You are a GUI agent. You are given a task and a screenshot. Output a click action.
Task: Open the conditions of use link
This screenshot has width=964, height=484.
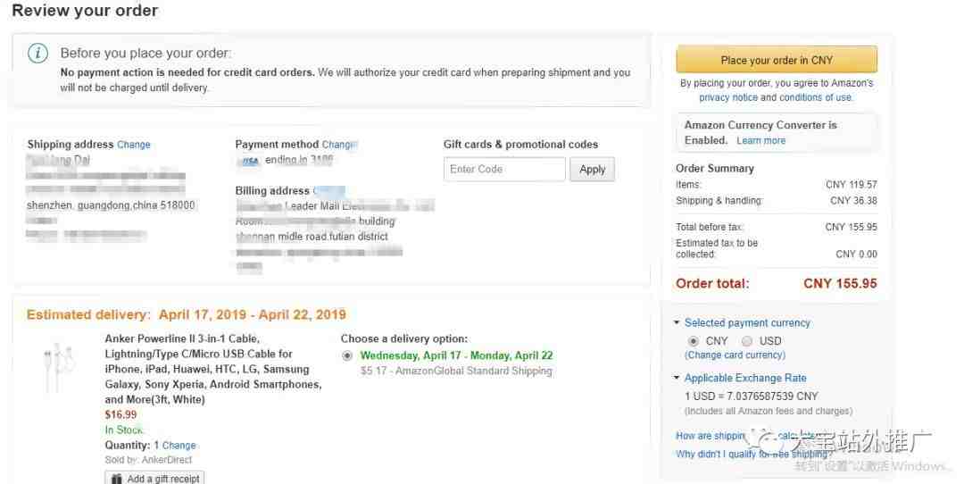[816, 97]
